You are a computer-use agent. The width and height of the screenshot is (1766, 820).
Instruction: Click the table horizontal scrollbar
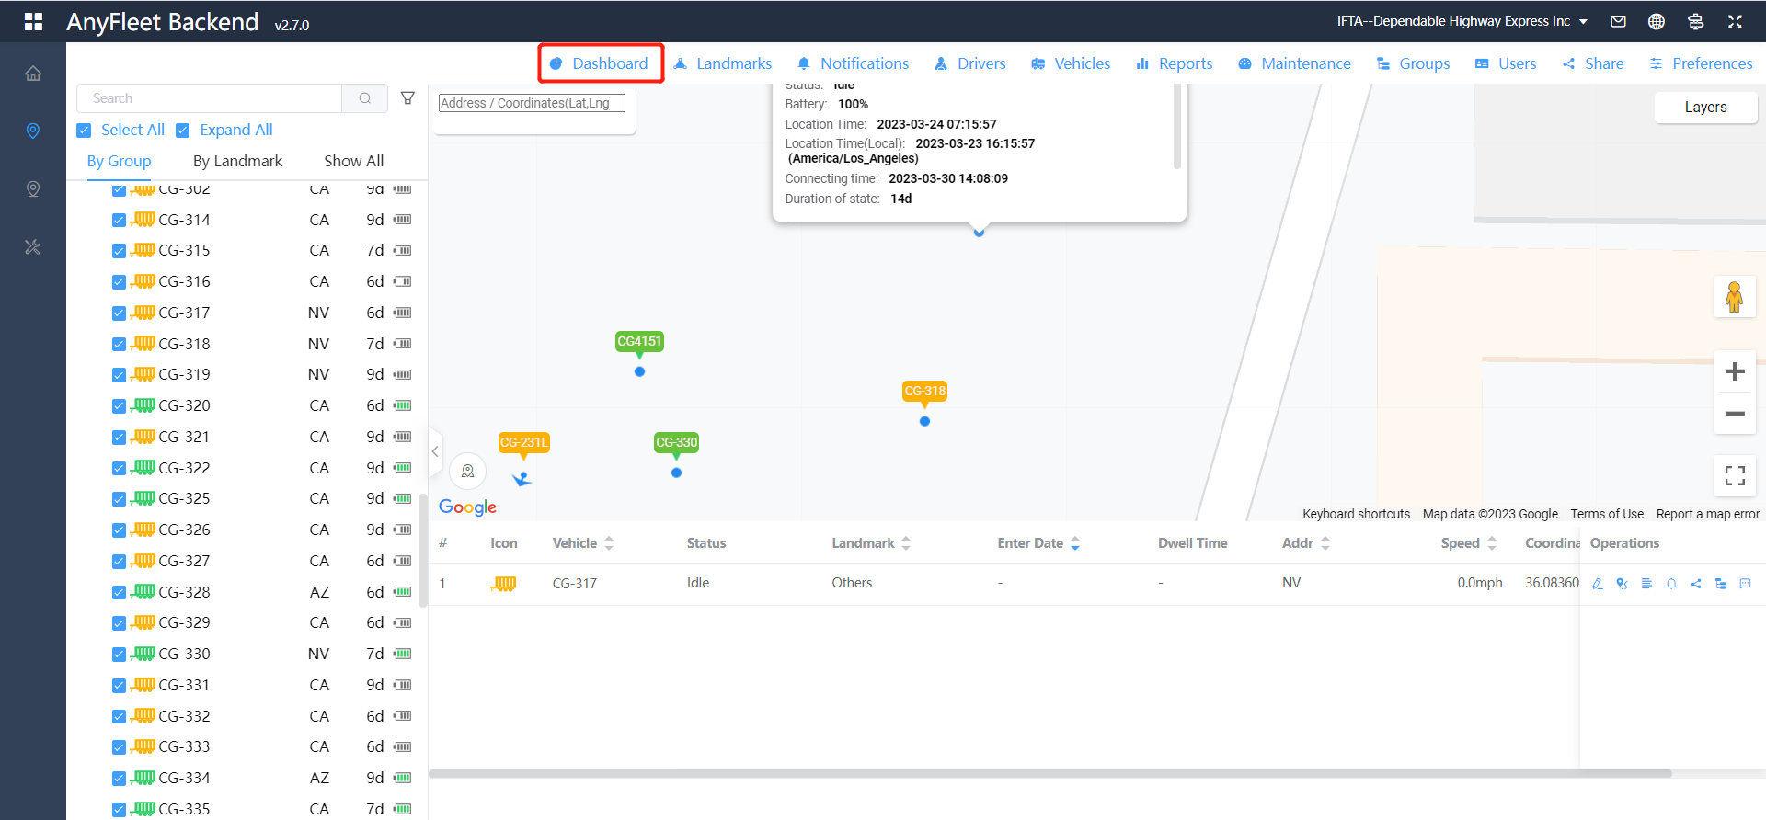[1049, 773]
